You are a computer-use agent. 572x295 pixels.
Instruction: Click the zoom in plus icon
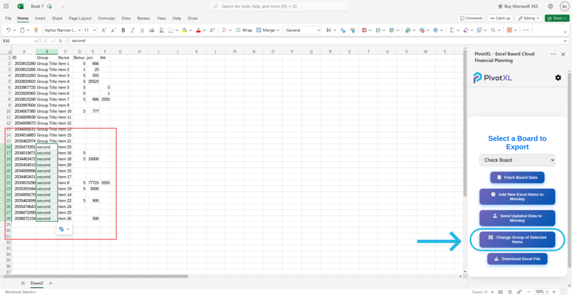coord(554,292)
